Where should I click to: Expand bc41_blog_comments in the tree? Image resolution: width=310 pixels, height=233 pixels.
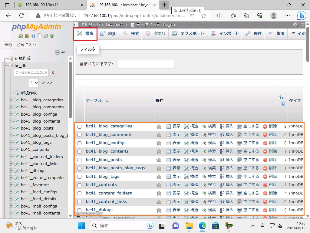[x=11, y=107]
